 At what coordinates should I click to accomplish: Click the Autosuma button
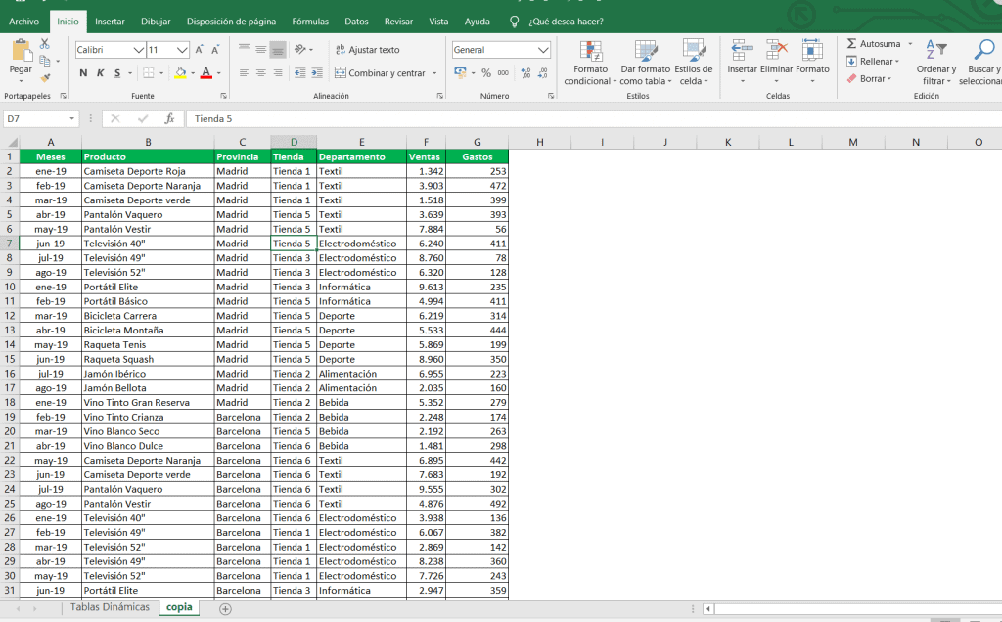tap(874, 43)
